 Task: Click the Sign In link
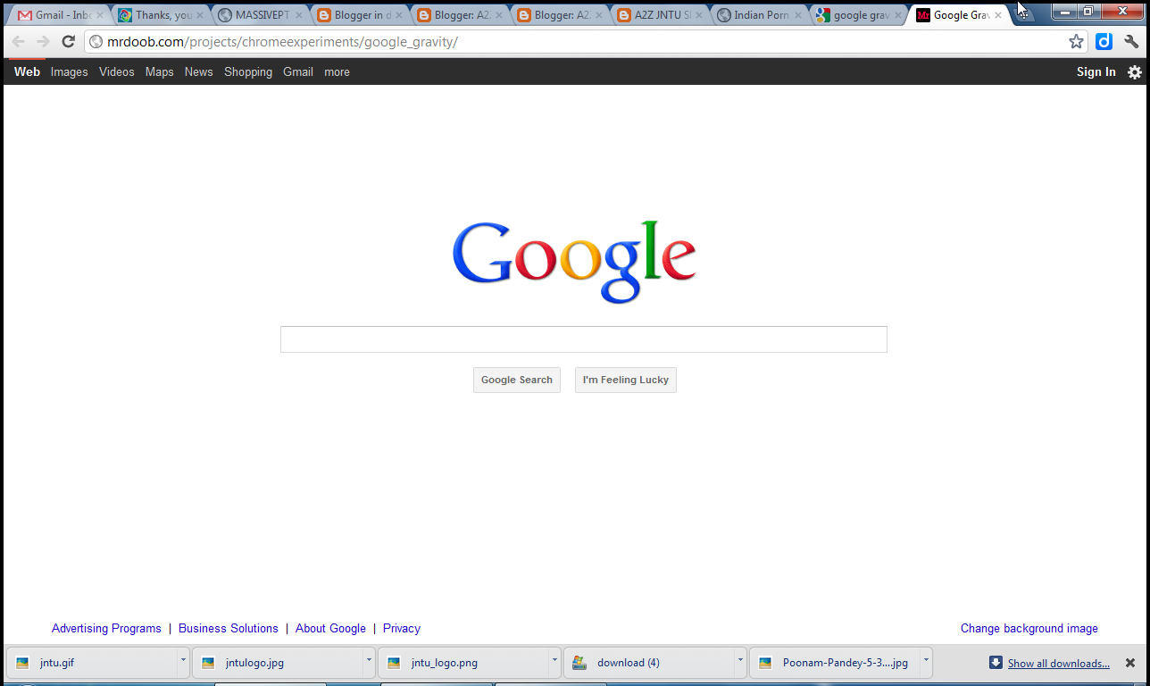coord(1096,72)
